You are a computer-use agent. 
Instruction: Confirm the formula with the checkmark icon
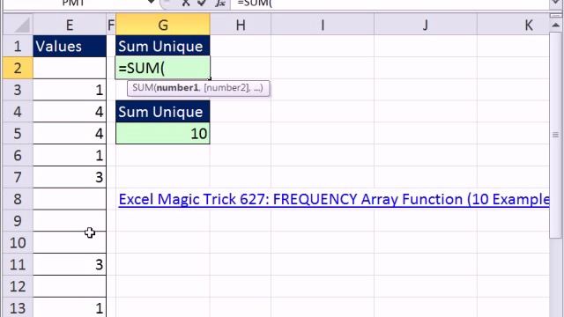point(202,3)
